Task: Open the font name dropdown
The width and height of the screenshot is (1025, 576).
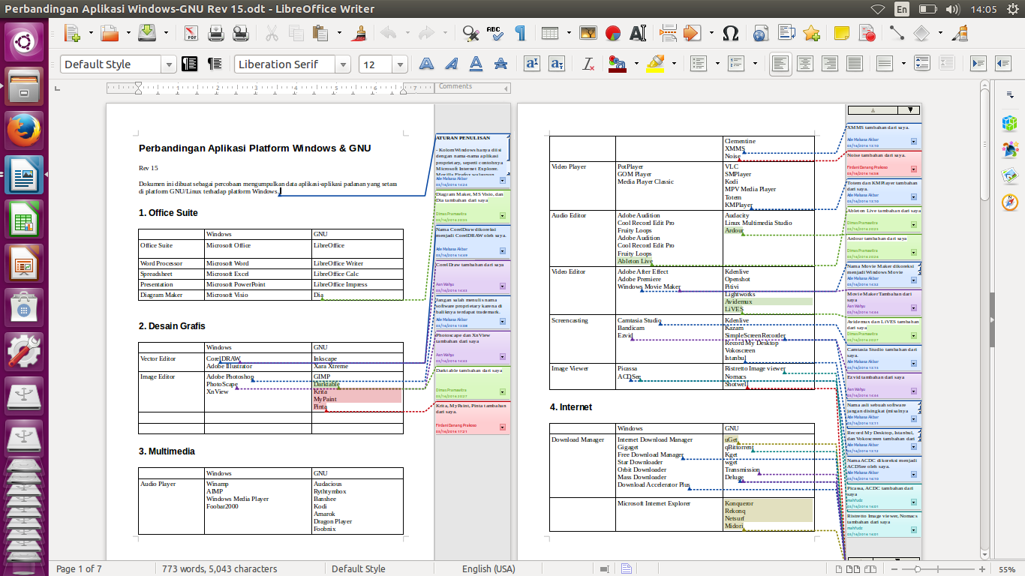Action: coord(344,64)
